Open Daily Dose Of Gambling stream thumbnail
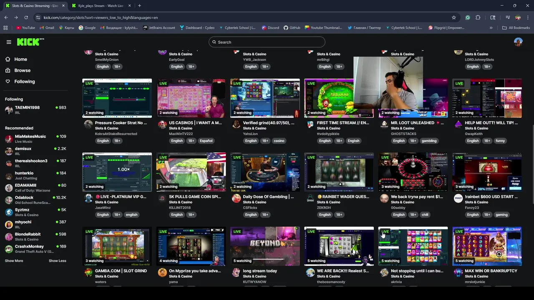This screenshot has width=534, height=300. pos(265,172)
